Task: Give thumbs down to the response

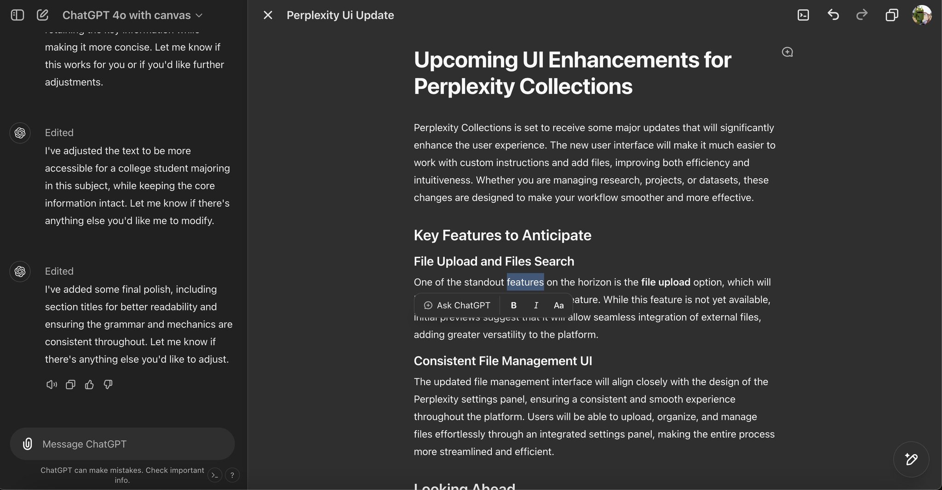Action: click(108, 385)
